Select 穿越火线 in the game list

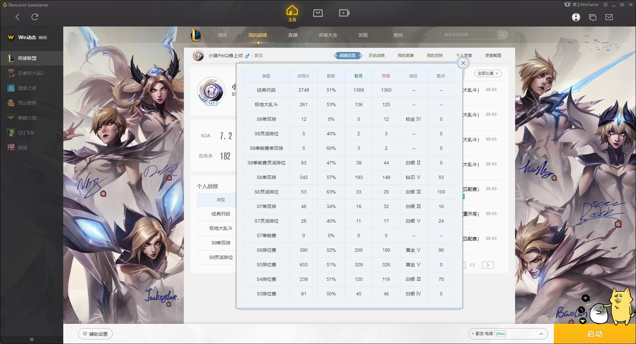(x=31, y=118)
